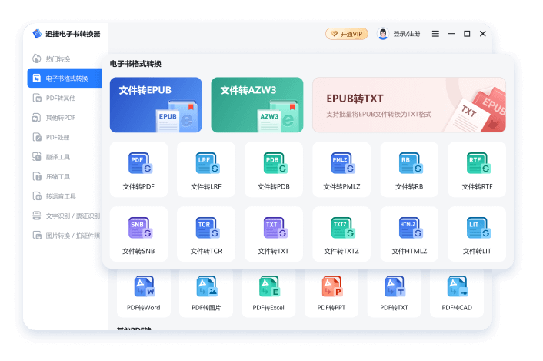Choose the 文件转PMLZ conversion
The width and height of the screenshot is (543, 361).
[x=341, y=170]
